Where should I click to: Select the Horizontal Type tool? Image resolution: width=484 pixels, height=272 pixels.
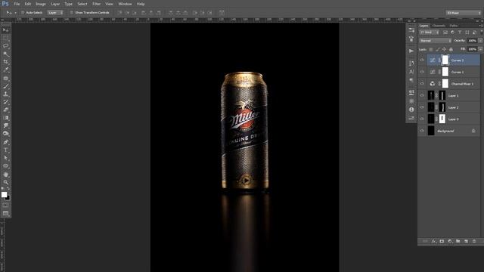5,150
